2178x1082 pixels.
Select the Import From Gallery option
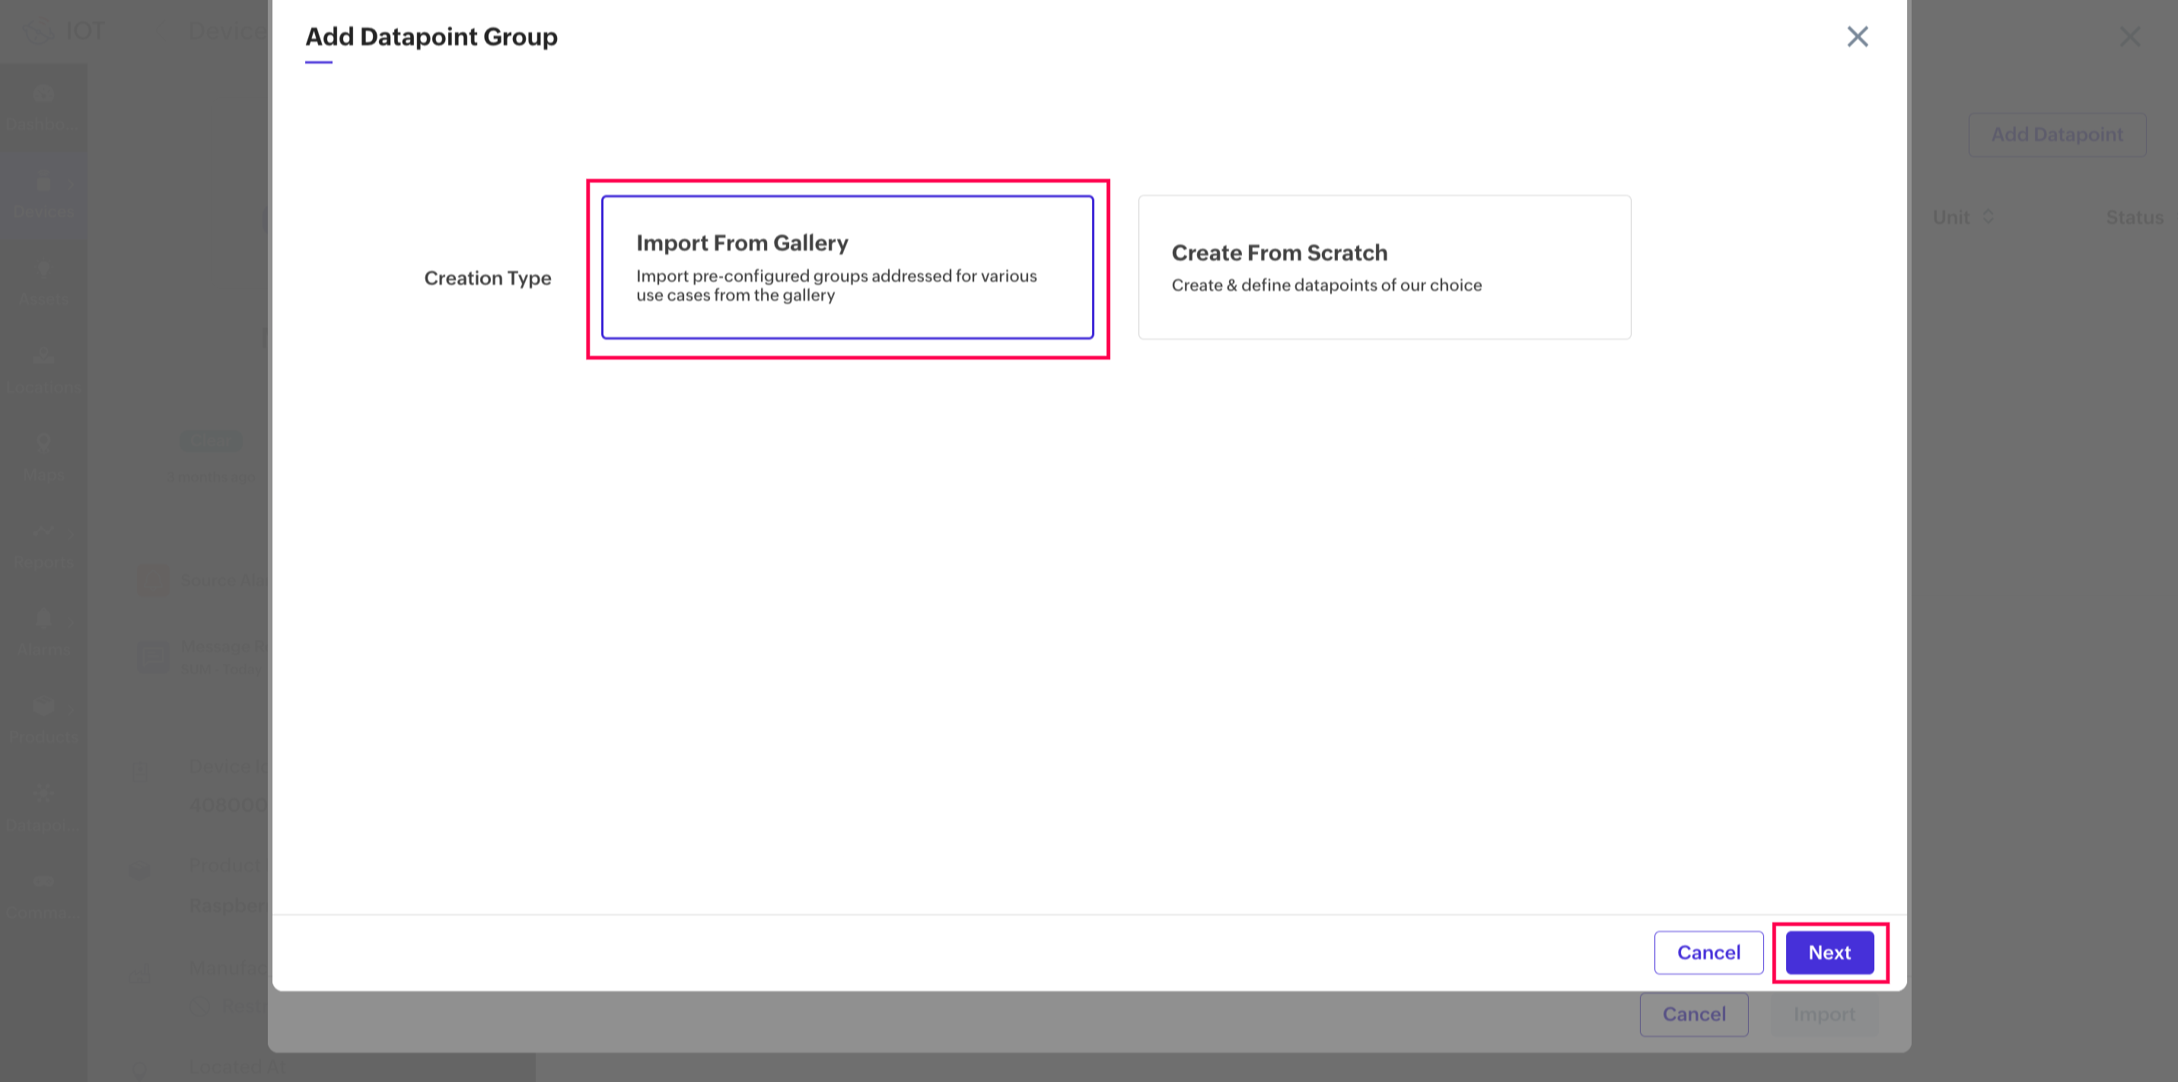(846, 267)
